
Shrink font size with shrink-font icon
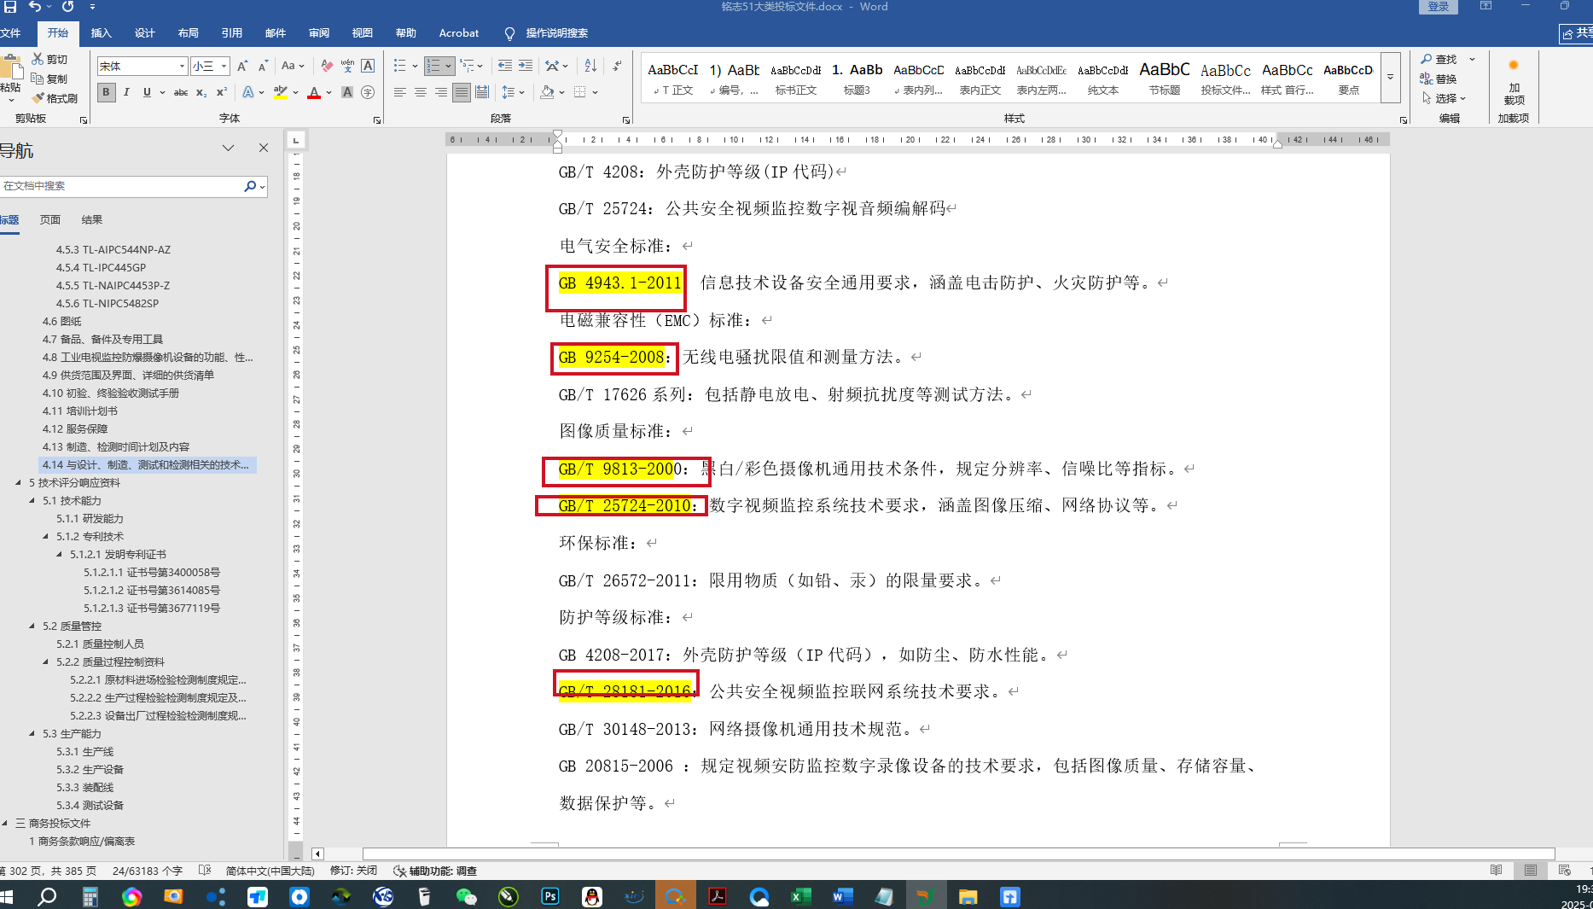coord(263,66)
